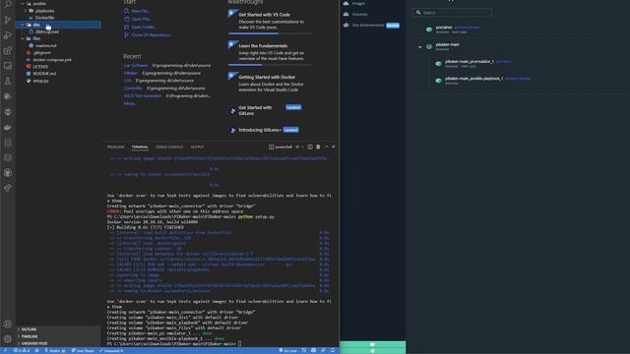The height and width of the screenshot is (354, 630).
Task: Click More link under Recent
Action: 130,103
